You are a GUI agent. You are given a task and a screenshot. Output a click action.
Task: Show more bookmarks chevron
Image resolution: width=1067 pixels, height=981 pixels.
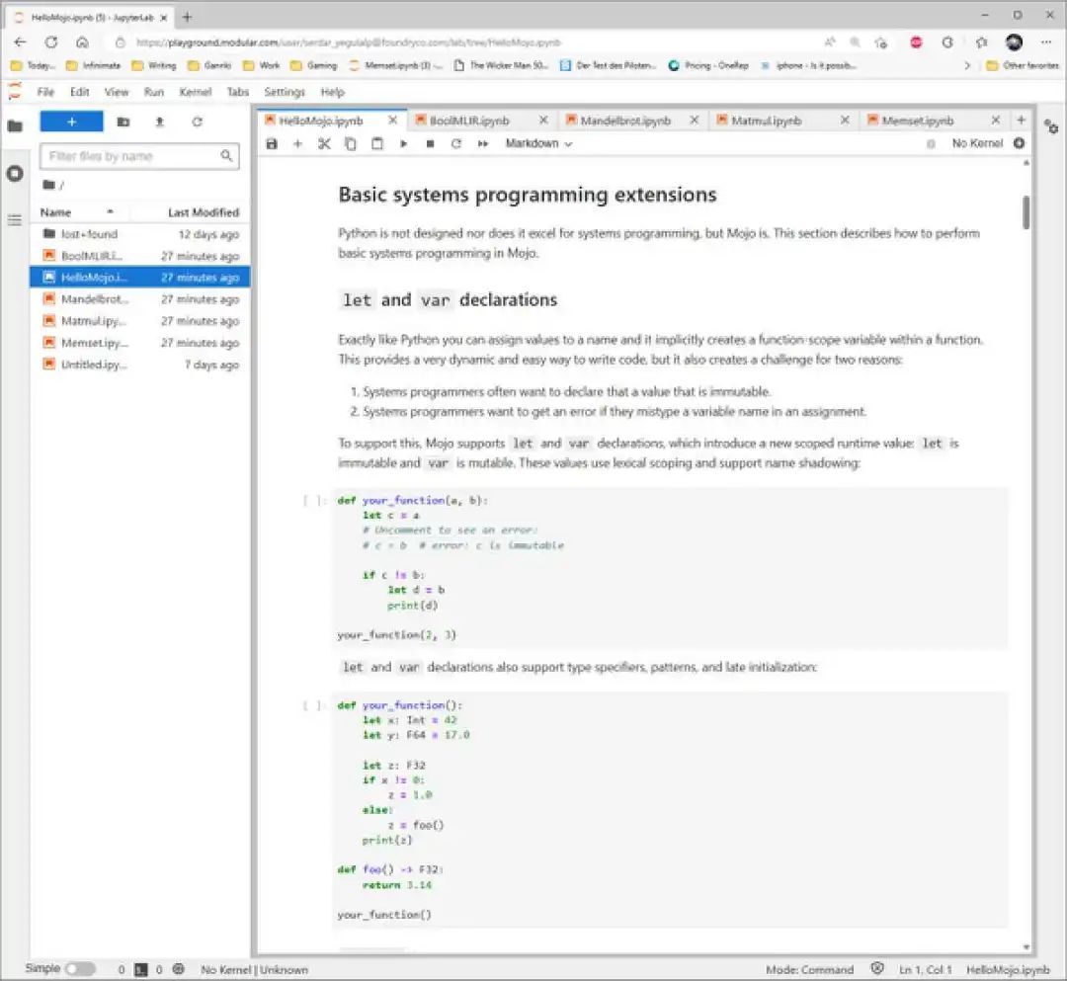pyautogui.click(x=967, y=65)
